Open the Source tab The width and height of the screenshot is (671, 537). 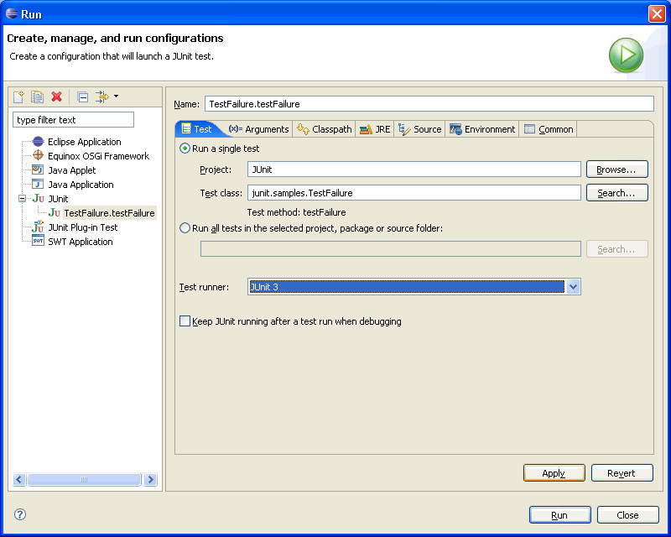click(420, 129)
